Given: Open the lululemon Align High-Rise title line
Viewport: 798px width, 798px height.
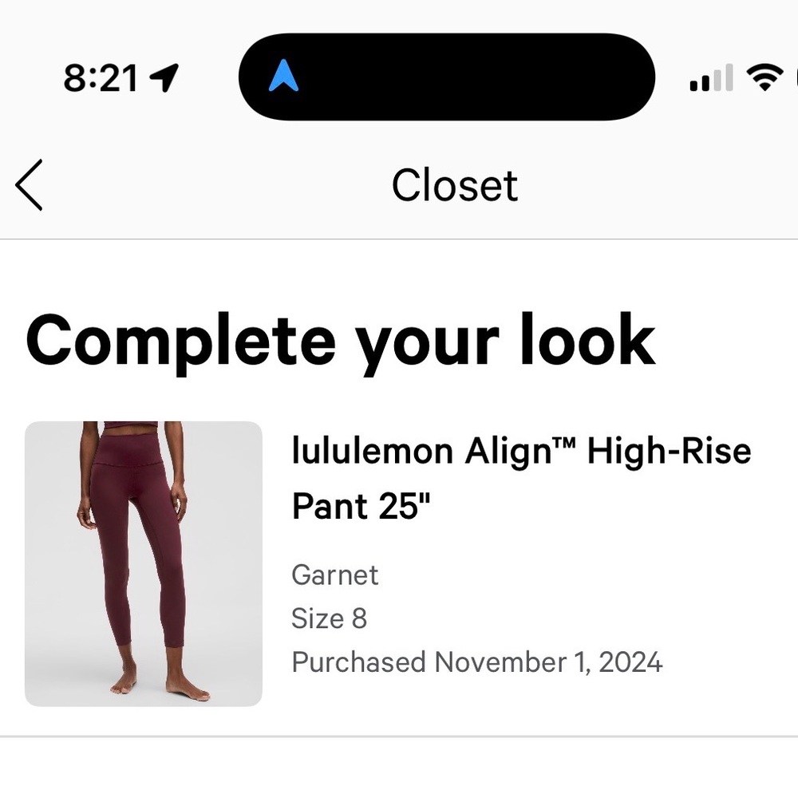Looking at the screenshot, I should coord(521,452).
